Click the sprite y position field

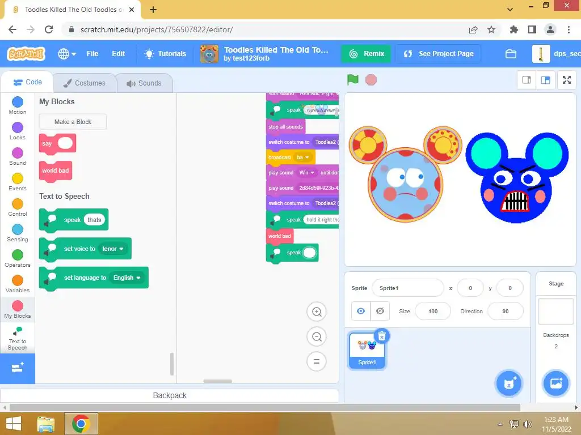(x=510, y=288)
